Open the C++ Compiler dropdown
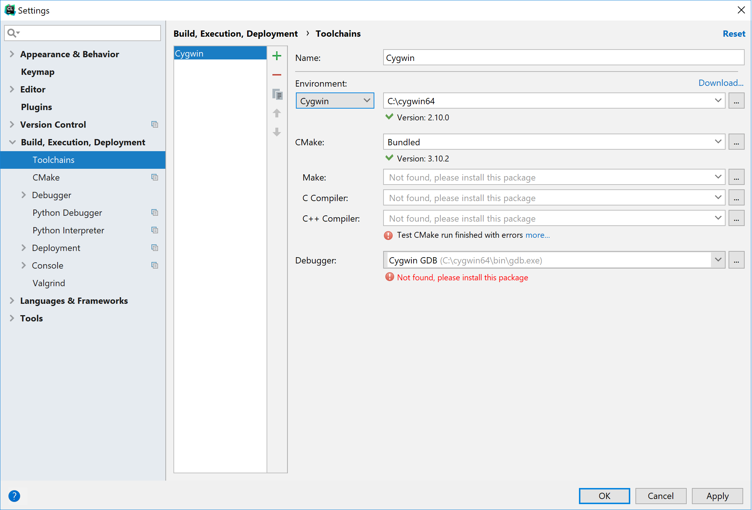Image resolution: width=752 pixels, height=510 pixels. 718,218
